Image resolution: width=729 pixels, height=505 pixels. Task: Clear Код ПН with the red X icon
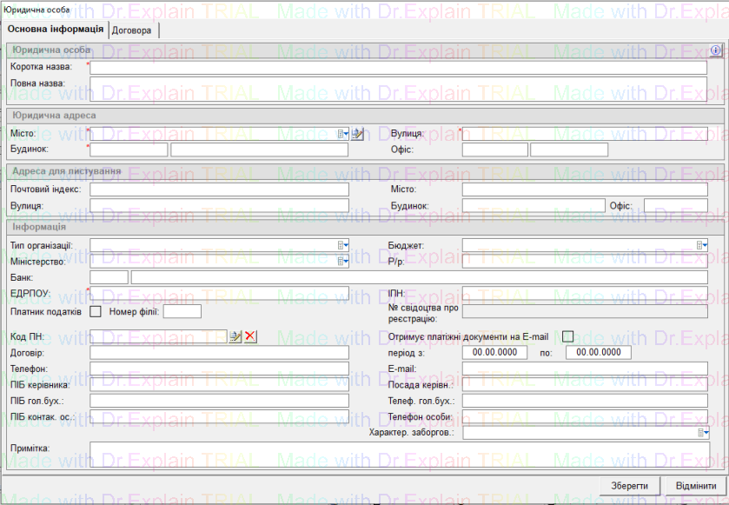(250, 336)
